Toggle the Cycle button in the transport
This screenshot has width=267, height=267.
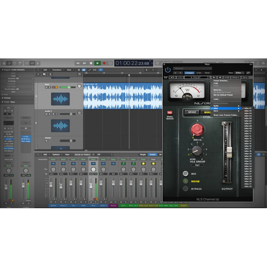click(110, 63)
